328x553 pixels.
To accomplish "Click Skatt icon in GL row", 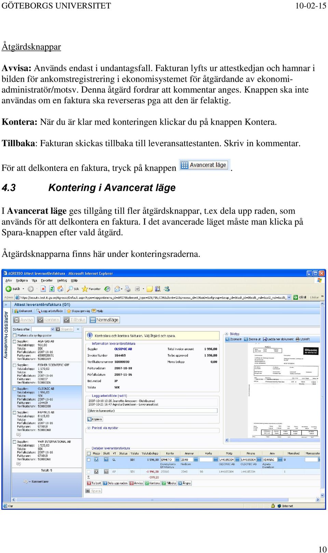I will [106, 460].
